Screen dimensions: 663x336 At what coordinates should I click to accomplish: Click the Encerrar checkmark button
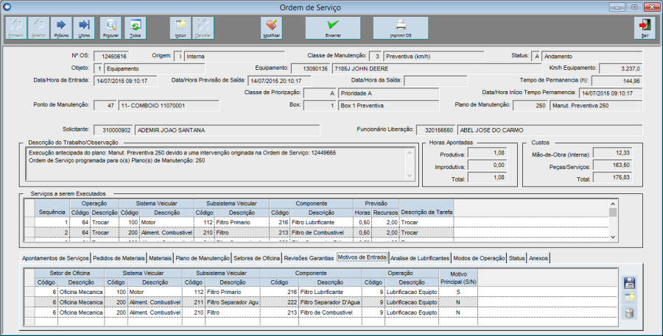pyautogui.click(x=333, y=28)
